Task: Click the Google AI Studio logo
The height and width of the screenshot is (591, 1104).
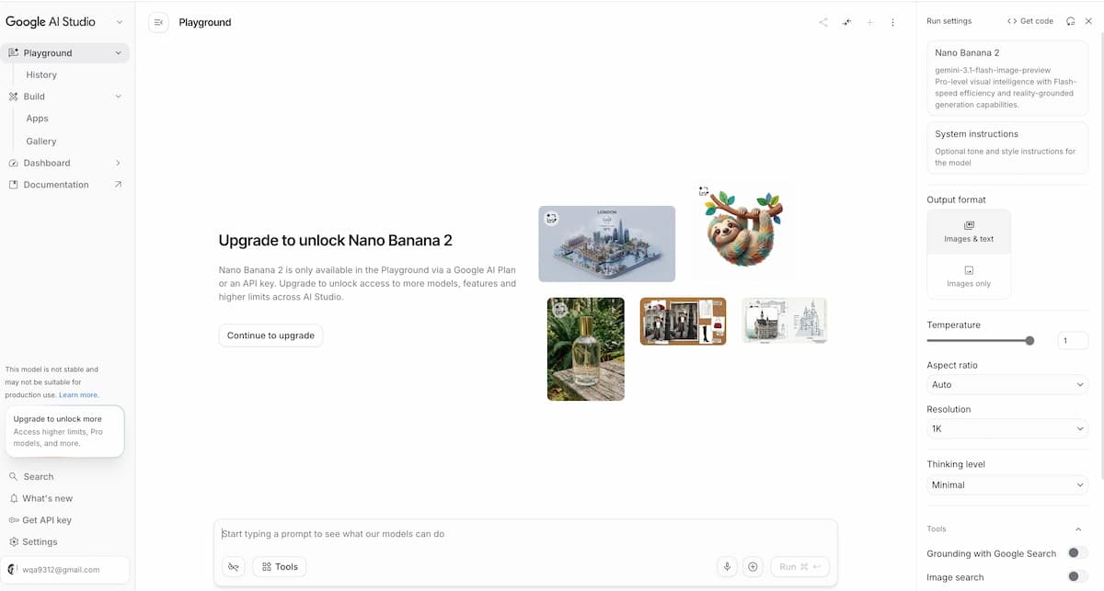Action: [51, 22]
